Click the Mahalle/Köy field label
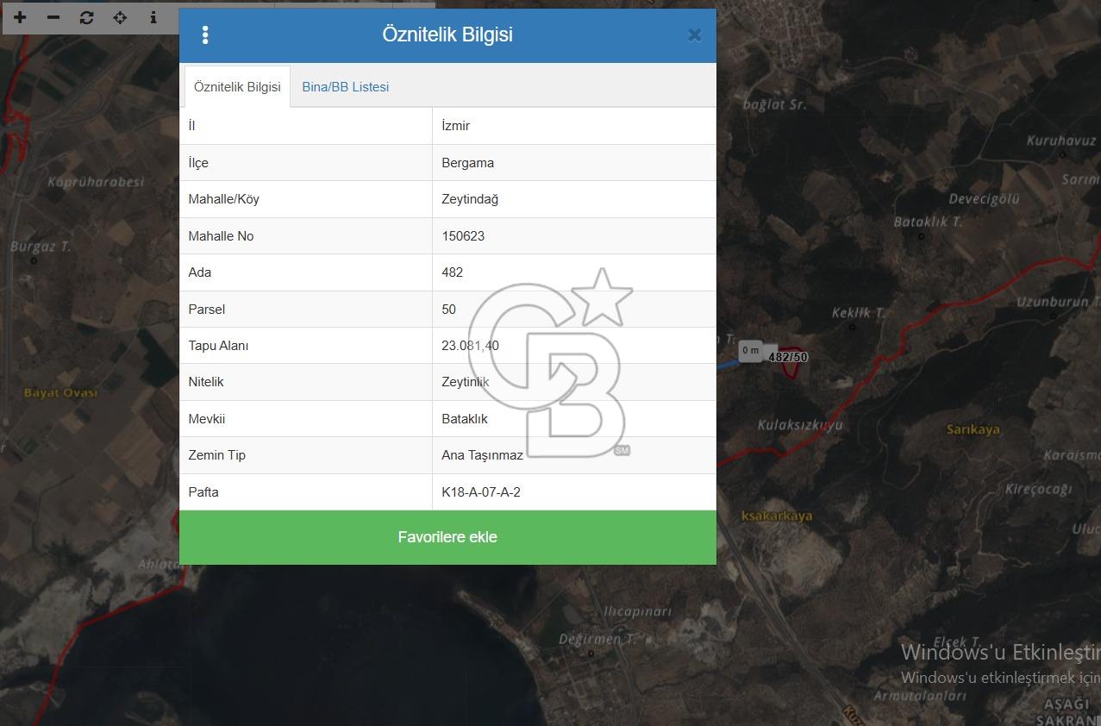 (x=224, y=199)
